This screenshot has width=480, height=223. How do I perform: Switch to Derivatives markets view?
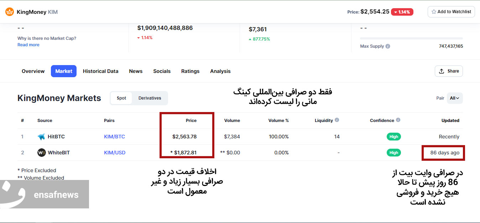150,98
